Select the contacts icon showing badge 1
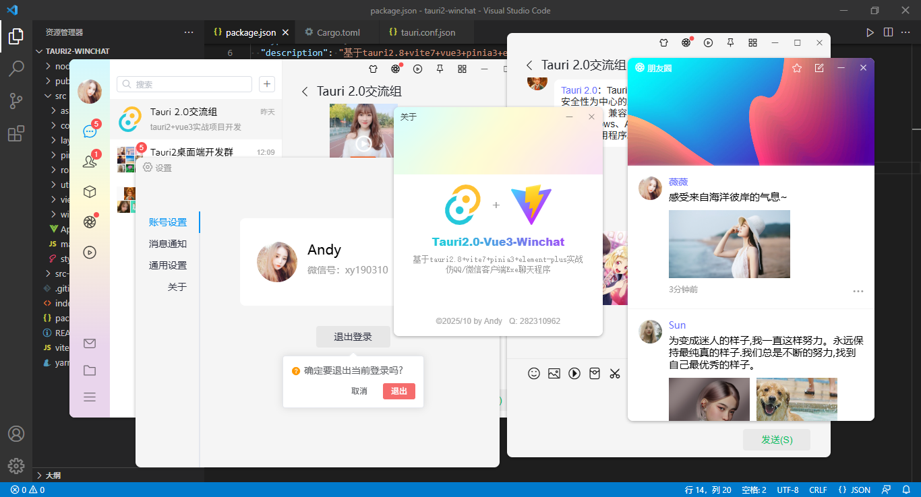 click(90, 161)
